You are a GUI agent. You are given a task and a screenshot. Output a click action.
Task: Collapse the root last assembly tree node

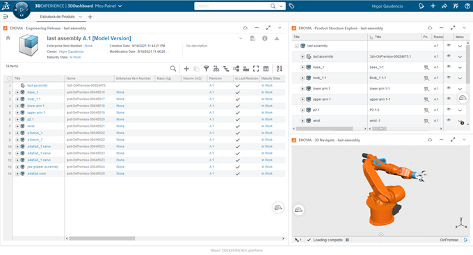coord(297,46)
